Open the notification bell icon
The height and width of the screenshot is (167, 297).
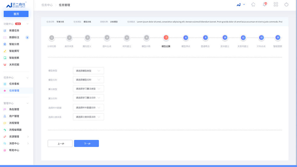(x=264, y=5)
